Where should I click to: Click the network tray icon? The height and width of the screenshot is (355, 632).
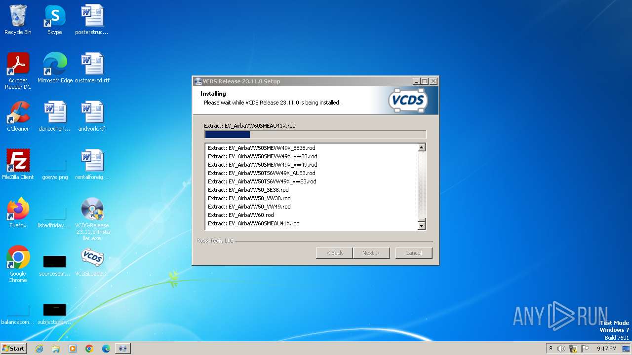tap(573, 349)
